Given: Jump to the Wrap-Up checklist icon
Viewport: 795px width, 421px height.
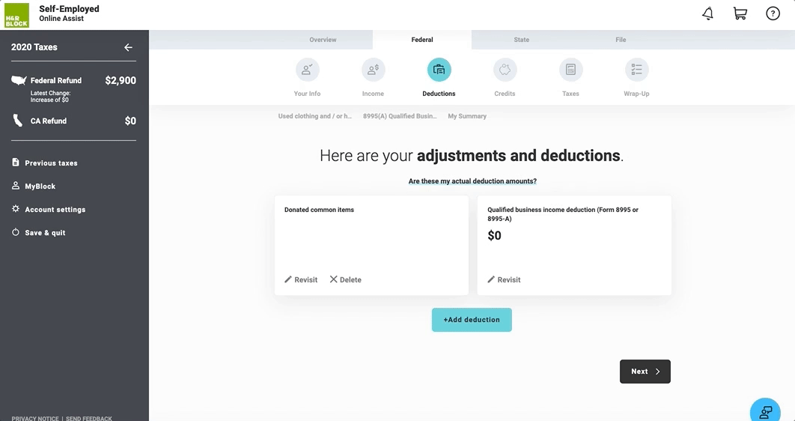Looking at the screenshot, I should point(636,70).
